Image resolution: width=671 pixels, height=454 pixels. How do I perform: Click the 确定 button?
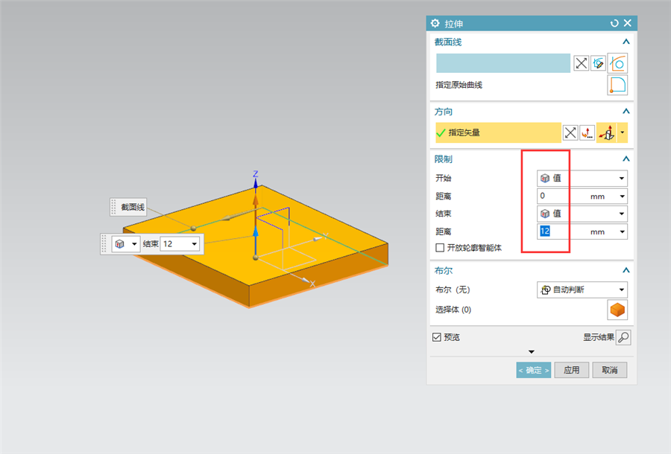(x=533, y=370)
